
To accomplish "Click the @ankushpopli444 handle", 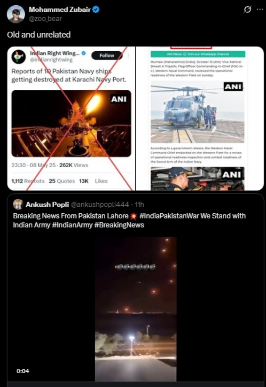I will click(x=100, y=205).
